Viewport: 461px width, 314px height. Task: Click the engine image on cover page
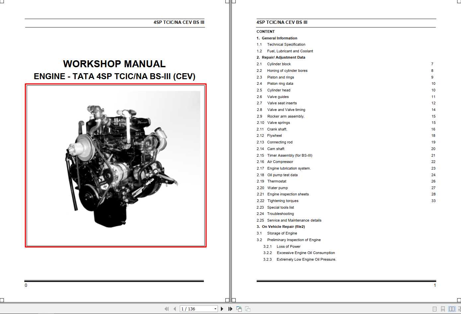point(115,165)
